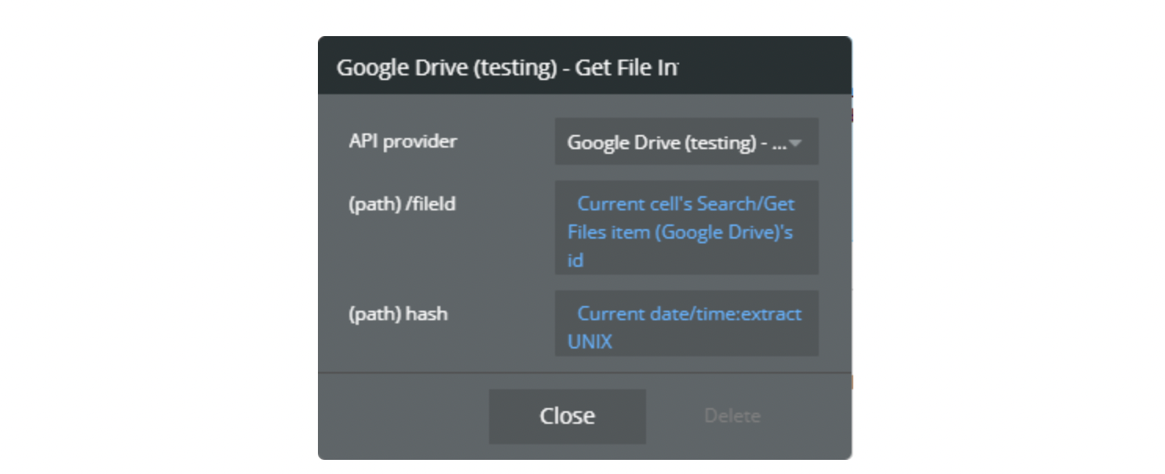Click the "(path) hash" label

398,314
